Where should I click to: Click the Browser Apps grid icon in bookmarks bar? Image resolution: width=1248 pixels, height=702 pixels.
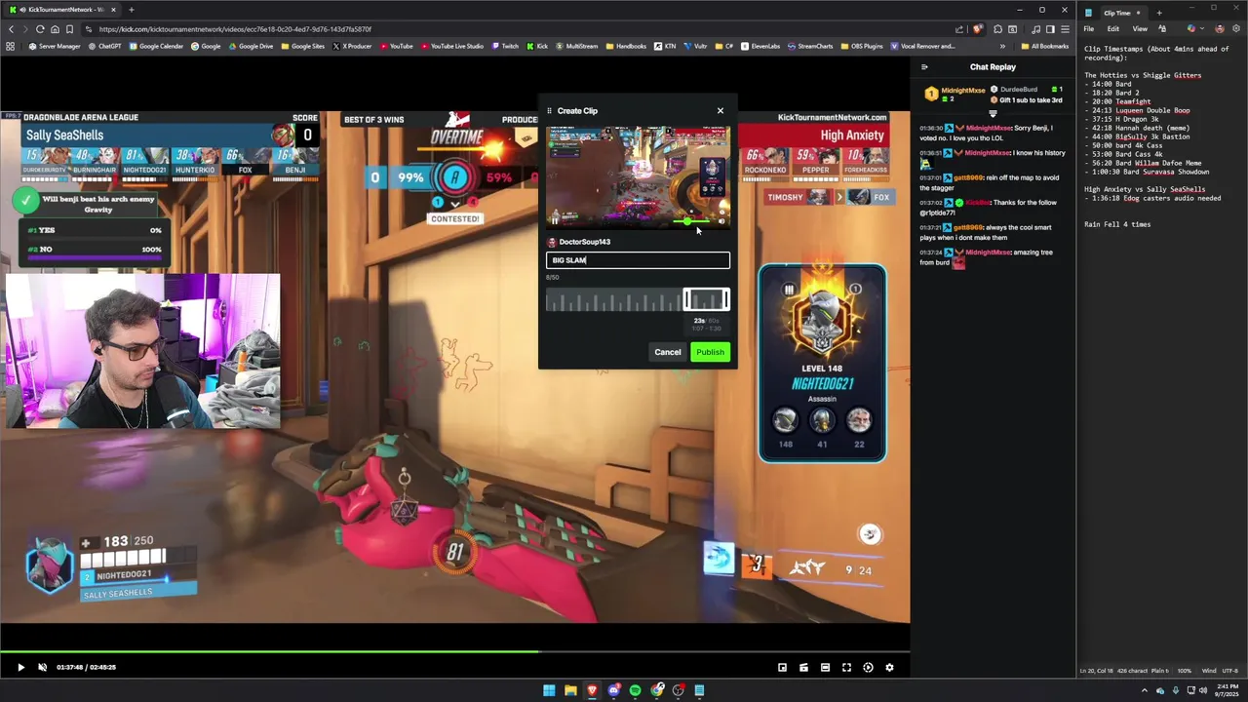11,46
